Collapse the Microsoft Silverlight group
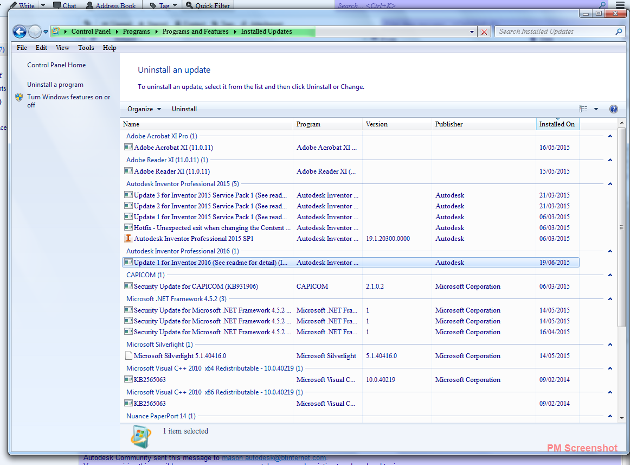Image resolution: width=630 pixels, height=465 pixels. click(610, 345)
